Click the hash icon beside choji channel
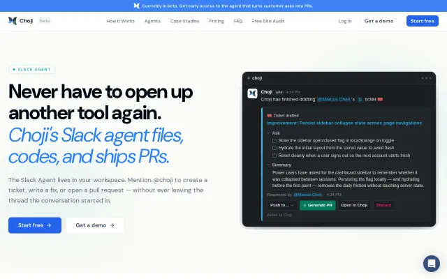Image resolution: width=447 pixels, height=279 pixels. click(x=249, y=78)
